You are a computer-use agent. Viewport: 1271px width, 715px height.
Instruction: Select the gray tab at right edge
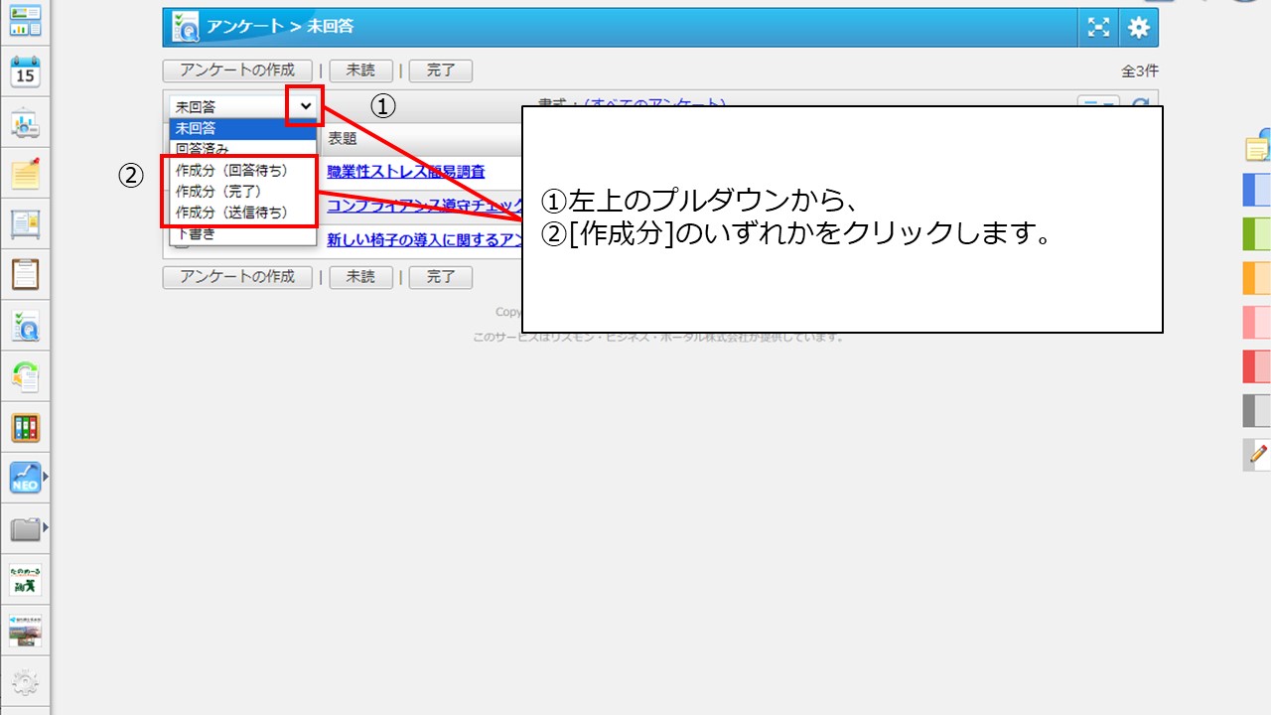[1257, 410]
